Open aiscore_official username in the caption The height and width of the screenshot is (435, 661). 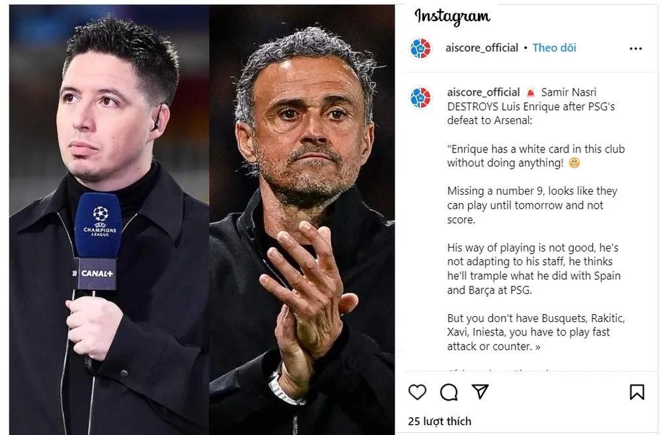483,92
